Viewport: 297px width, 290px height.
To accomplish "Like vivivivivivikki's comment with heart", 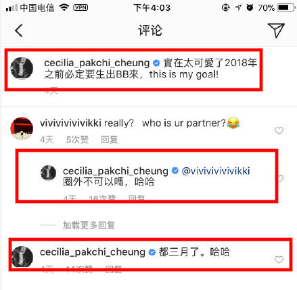I will [279, 131].
